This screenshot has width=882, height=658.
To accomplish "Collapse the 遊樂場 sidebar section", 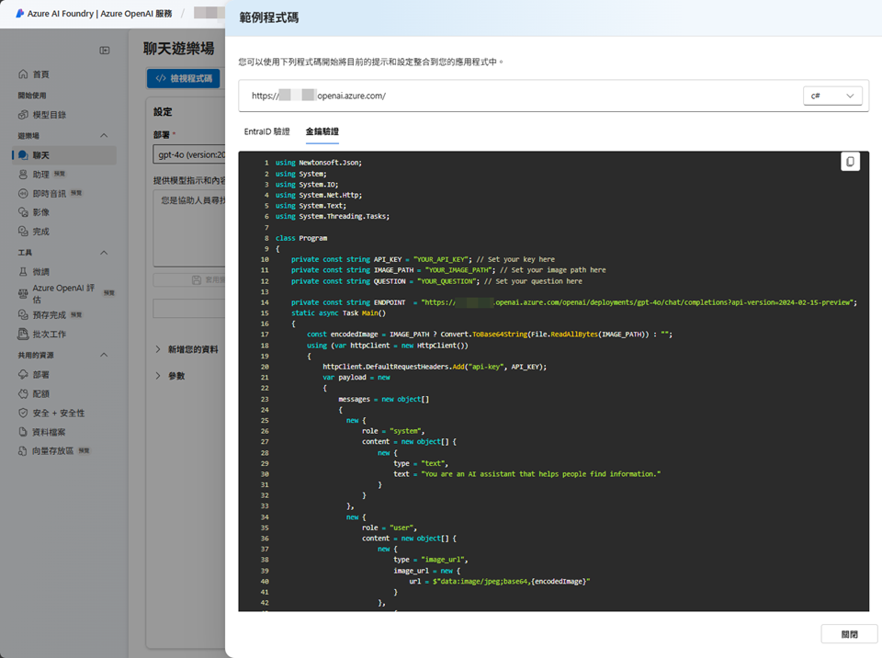I will (104, 135).
